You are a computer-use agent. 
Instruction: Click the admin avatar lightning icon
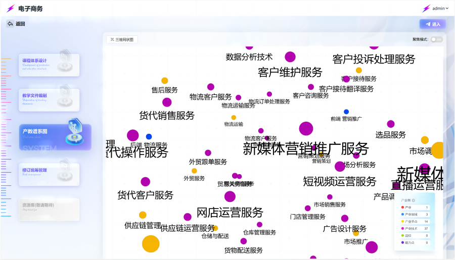426,9
